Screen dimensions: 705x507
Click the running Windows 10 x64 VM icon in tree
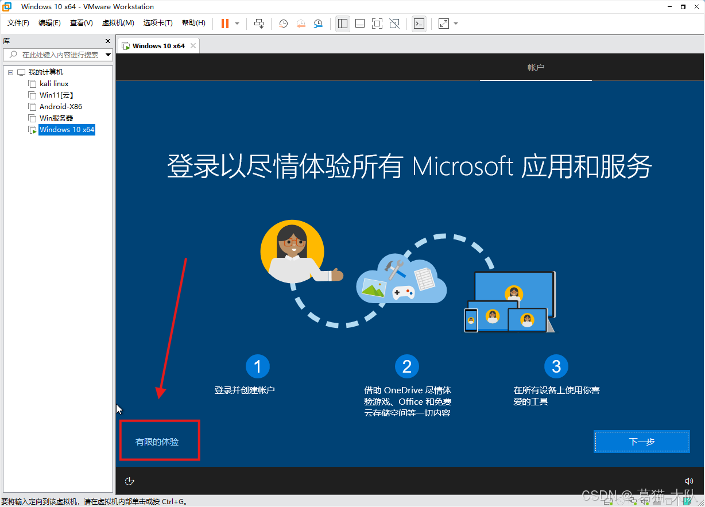pyautogui.click(x=32, y=130)
